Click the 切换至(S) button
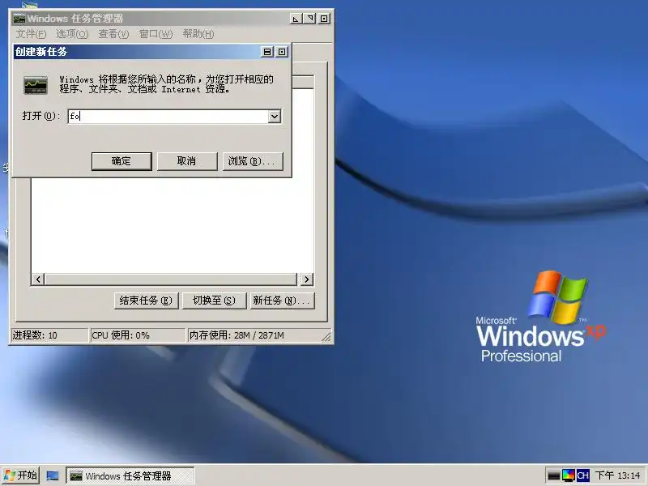 (x=214, y=301)
